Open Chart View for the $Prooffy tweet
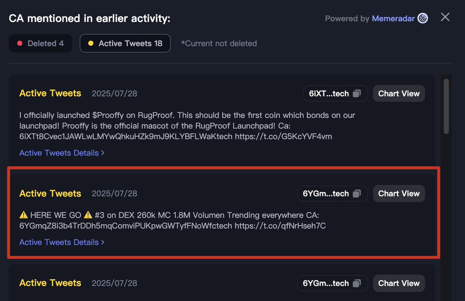 tap(399, 93)
